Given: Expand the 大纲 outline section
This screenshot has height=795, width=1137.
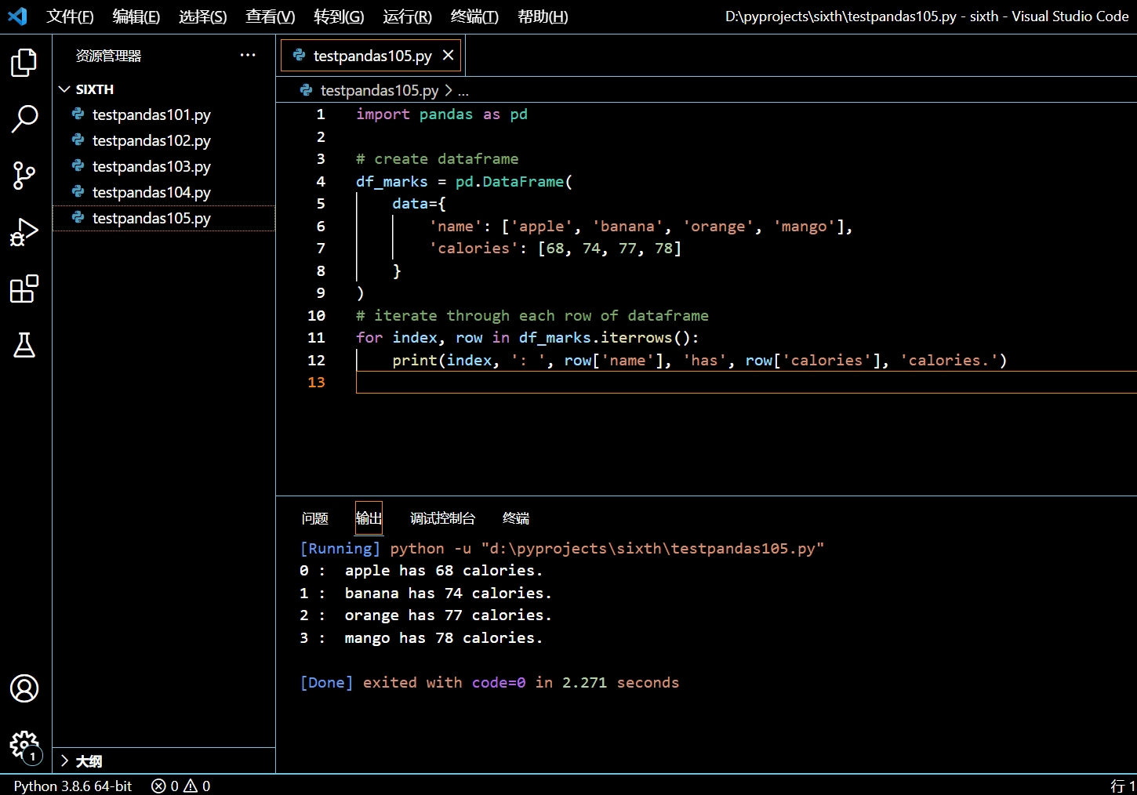Looking at the screenshot, I should point(64,761).
